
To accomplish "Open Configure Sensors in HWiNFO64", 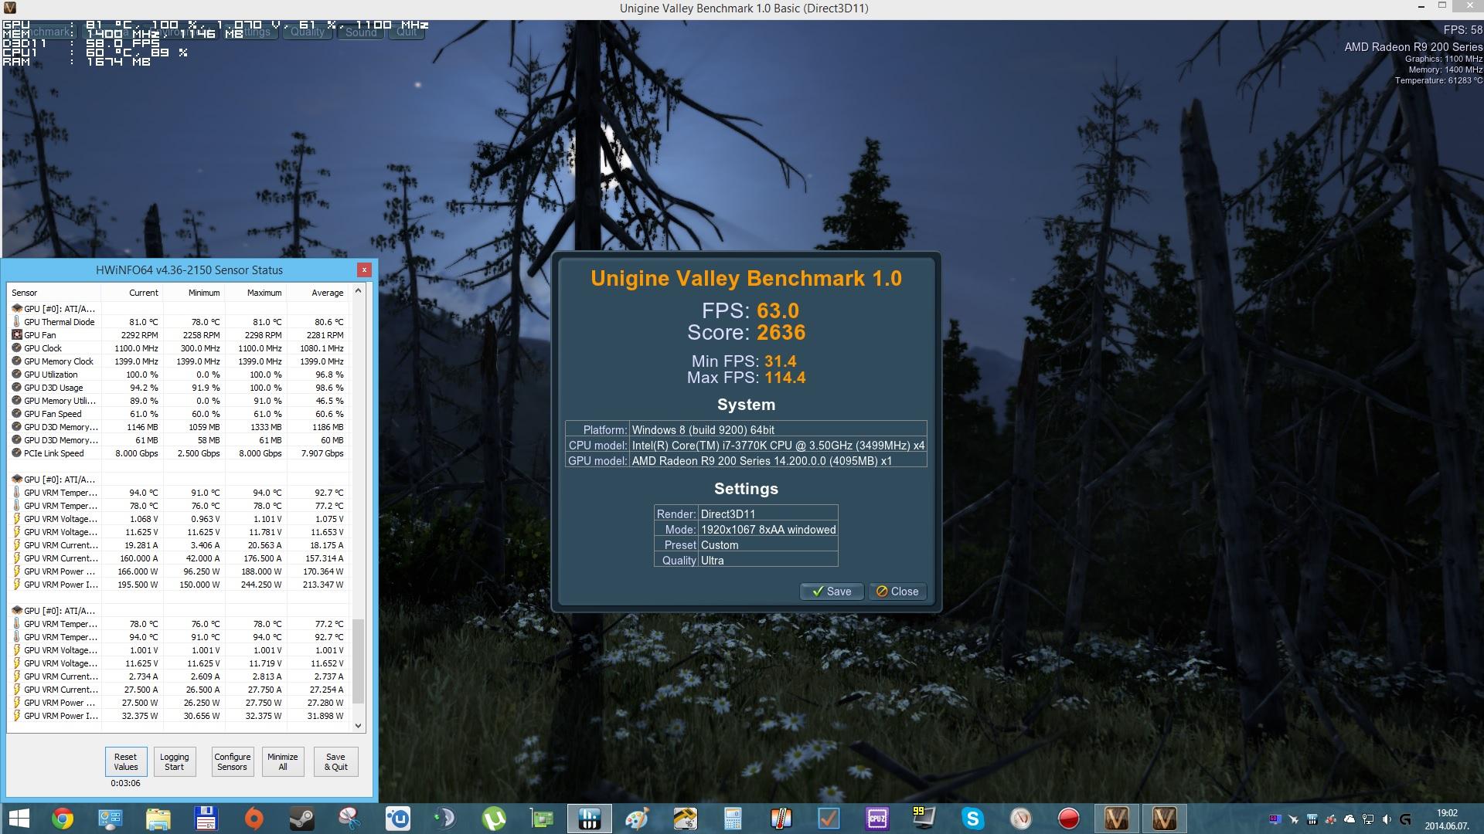I will click(x=232, y=762).
